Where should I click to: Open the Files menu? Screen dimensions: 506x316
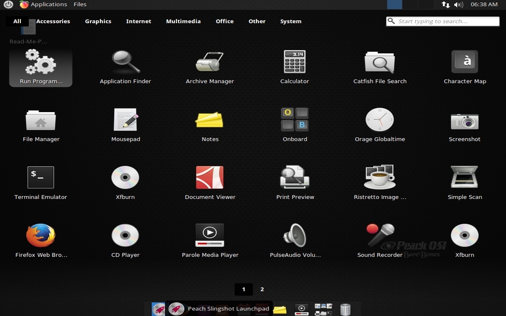[x=80, y=4]
